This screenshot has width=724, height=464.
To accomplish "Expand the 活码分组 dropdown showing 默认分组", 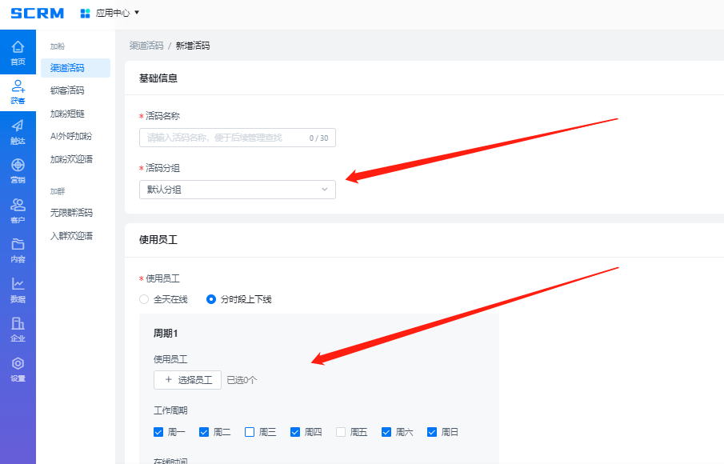I will tap(237, 190).
